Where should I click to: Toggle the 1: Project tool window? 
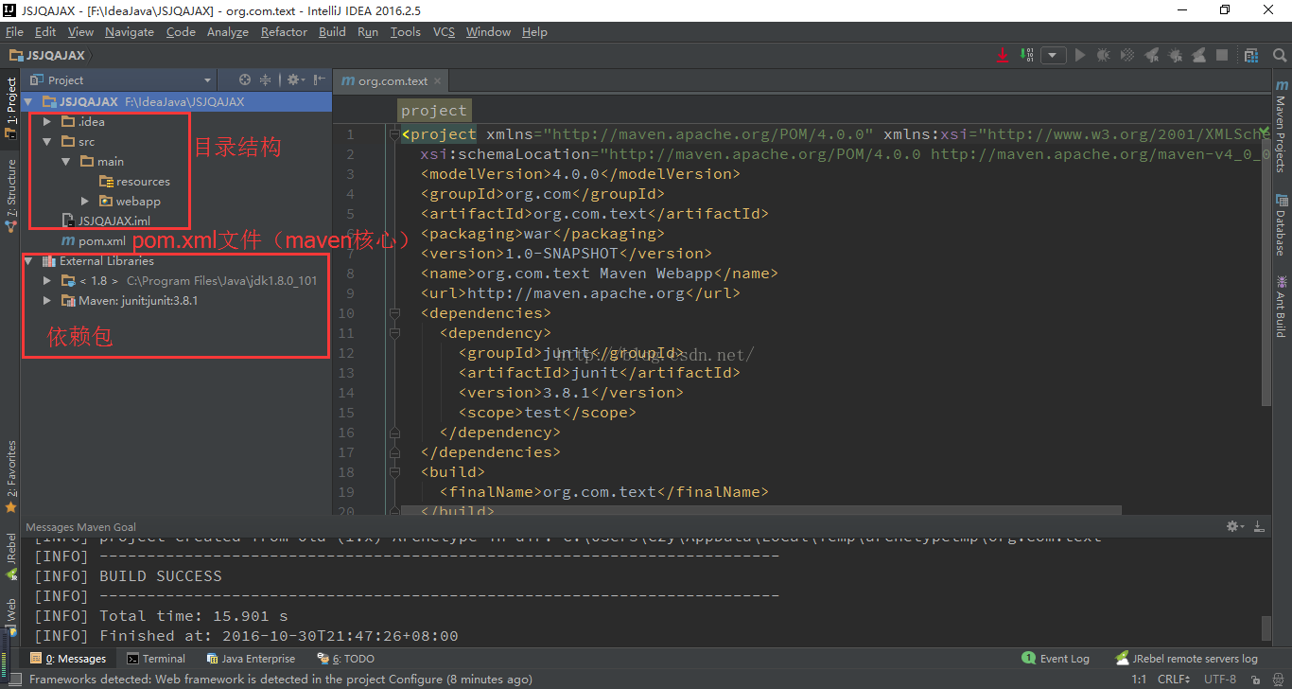tap(11, 108)
